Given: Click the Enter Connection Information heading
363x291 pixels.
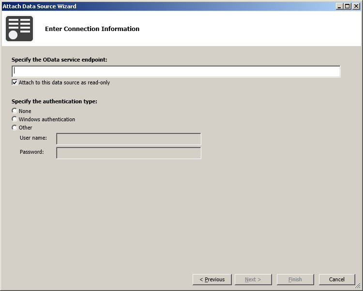Looking at the screenshot, I should pyautogui.click(x=92, y=29).
